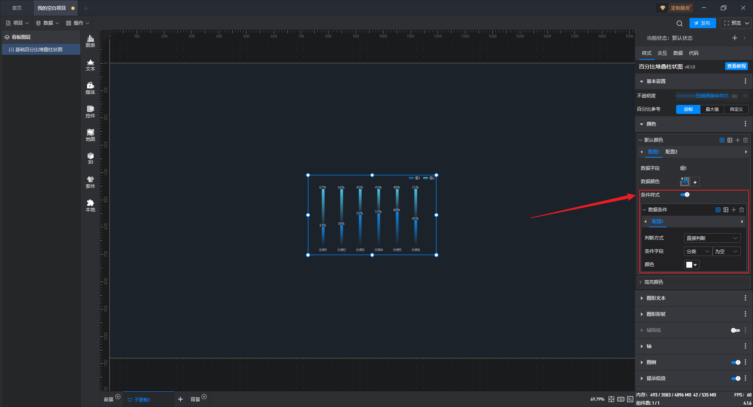Open the 图表 chart components panel
Viewport: 753px width, 407px height.
click(x=90, y=41)
